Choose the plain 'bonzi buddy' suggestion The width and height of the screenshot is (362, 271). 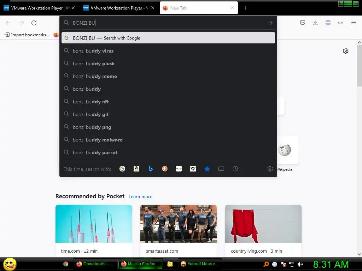(x=168, y=89)
